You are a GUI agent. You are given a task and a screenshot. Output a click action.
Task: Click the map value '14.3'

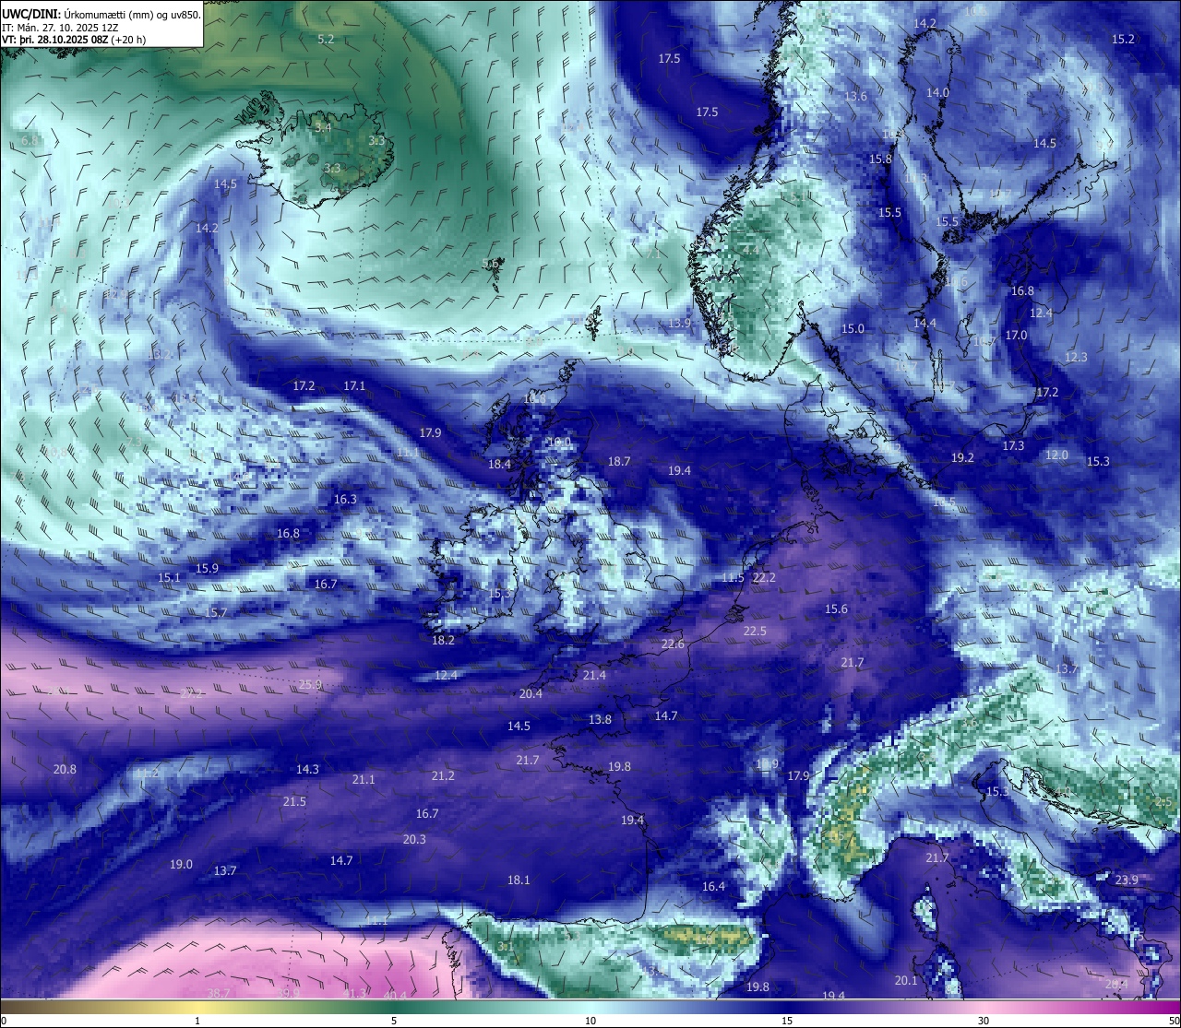[307, 770]
